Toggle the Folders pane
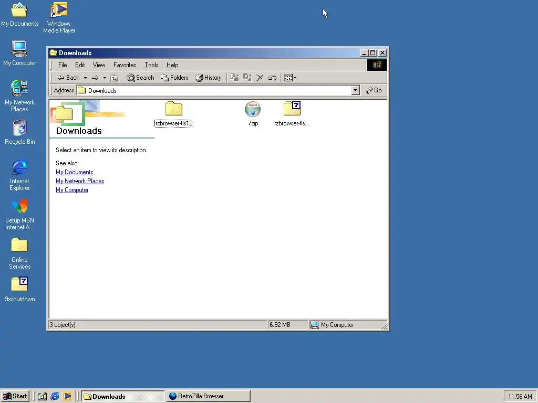 (174, 78)
